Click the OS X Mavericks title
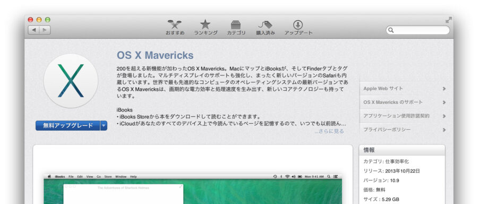 point(155,55)
